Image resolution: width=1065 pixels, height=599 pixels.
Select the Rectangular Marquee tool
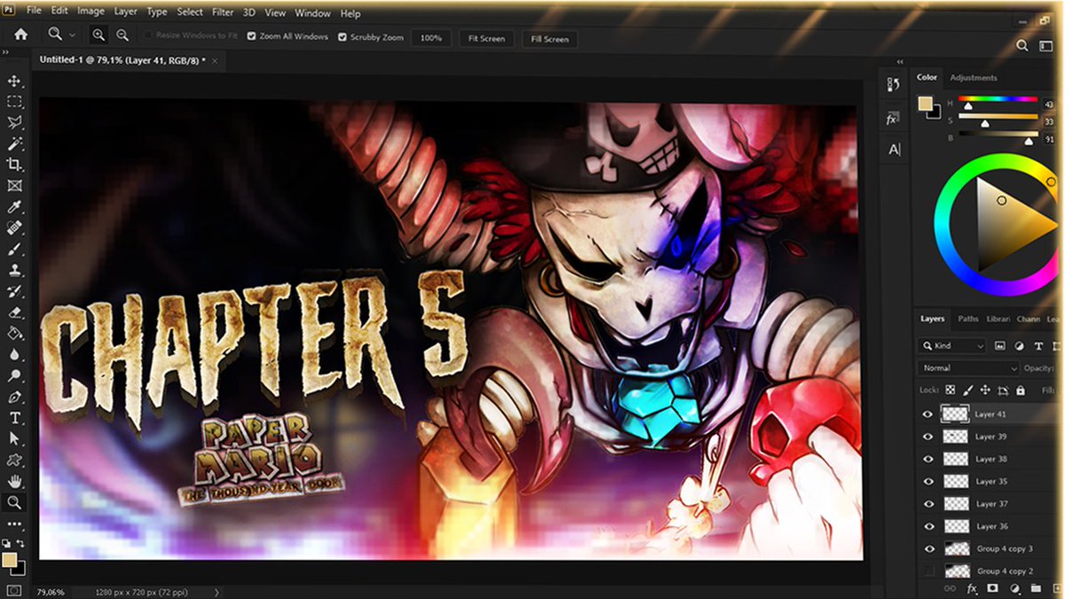15,102
